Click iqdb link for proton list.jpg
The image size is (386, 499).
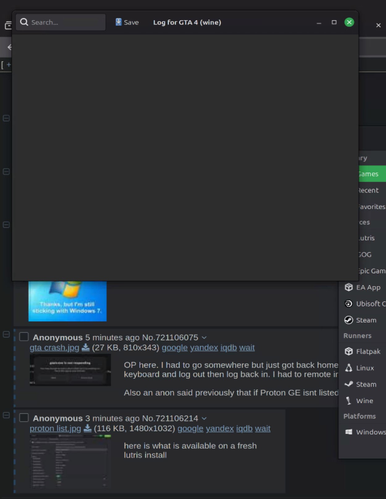[244, 429]
